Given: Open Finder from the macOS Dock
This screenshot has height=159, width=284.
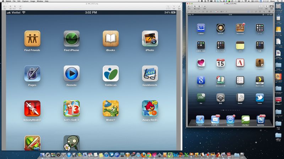Looking at the screenshot, I should click(42, 155).
